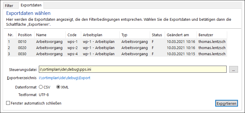Sort by the Code column header
Image resolution: width=245 pixels, height=113 pixels.
[73, 35]
